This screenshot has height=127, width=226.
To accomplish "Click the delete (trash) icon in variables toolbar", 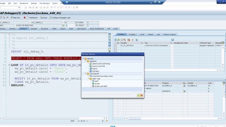I will tap(115, 40).
